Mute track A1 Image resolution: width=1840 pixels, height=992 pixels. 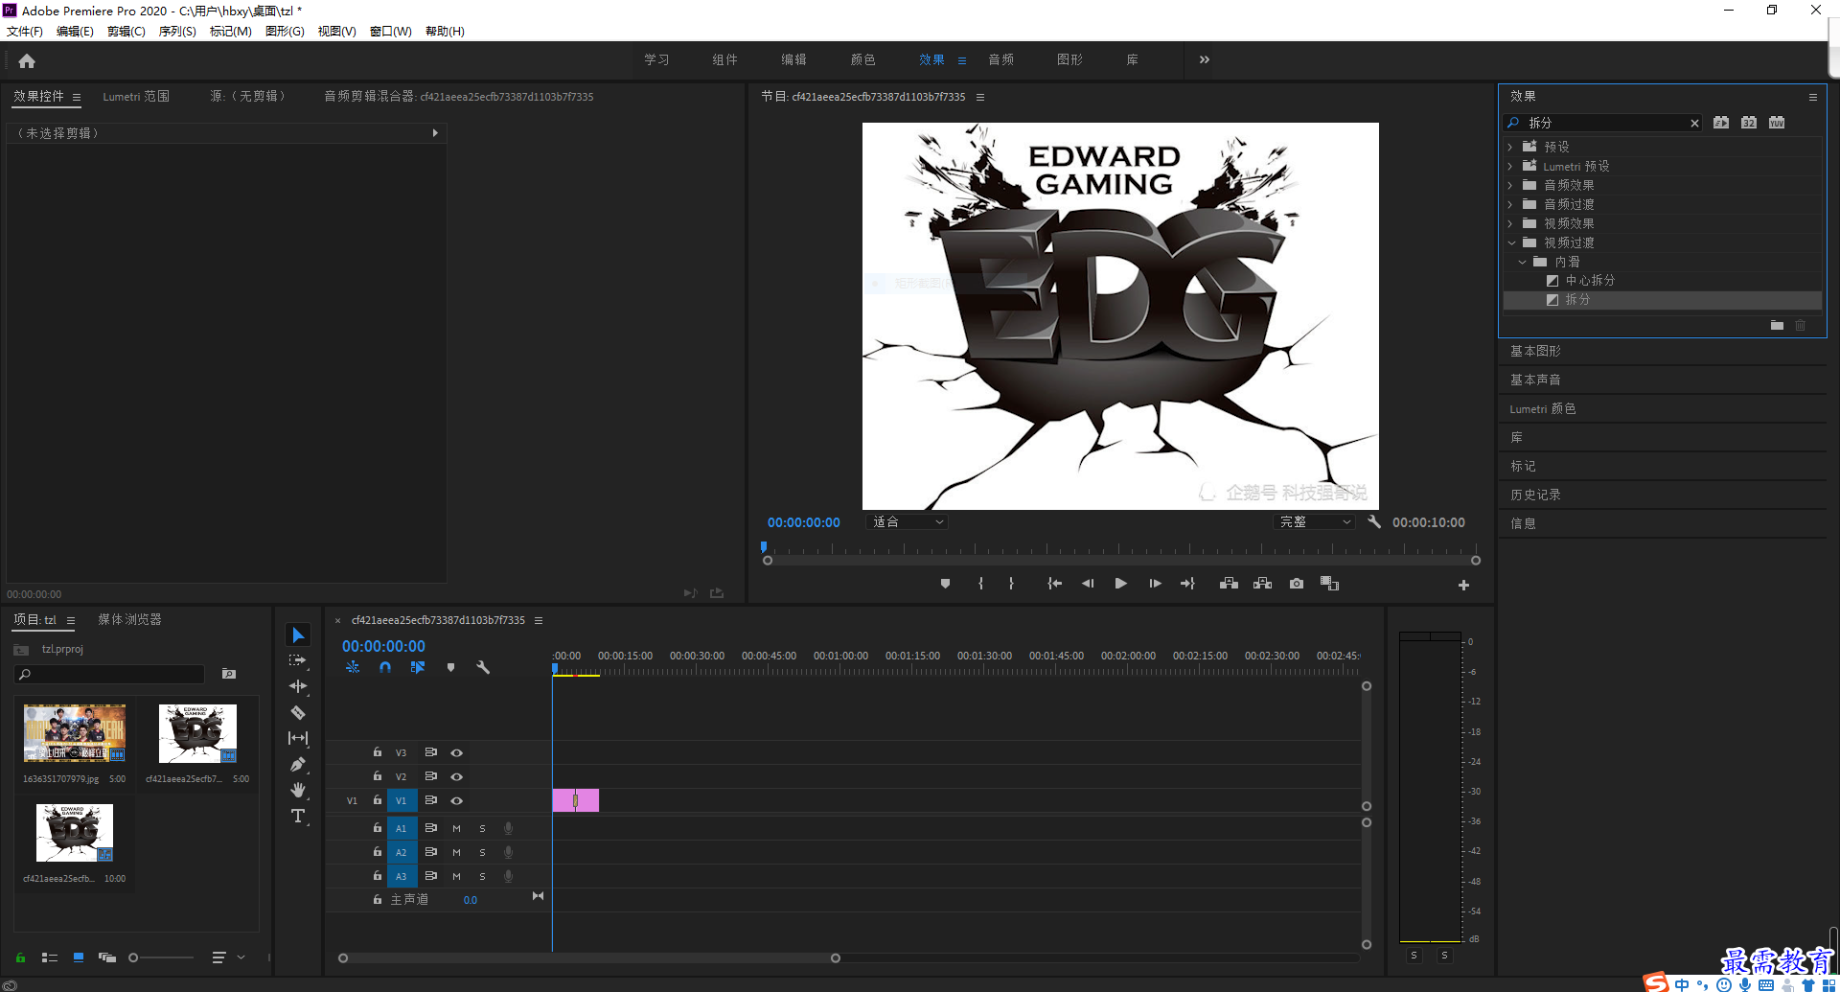click(456, 828)
